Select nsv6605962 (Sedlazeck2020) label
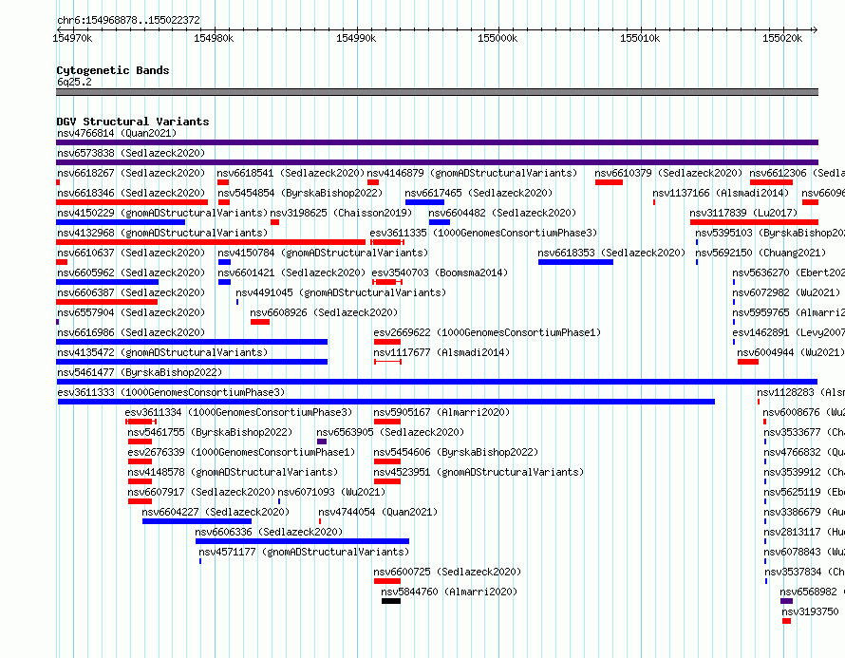 pos(131,273)
